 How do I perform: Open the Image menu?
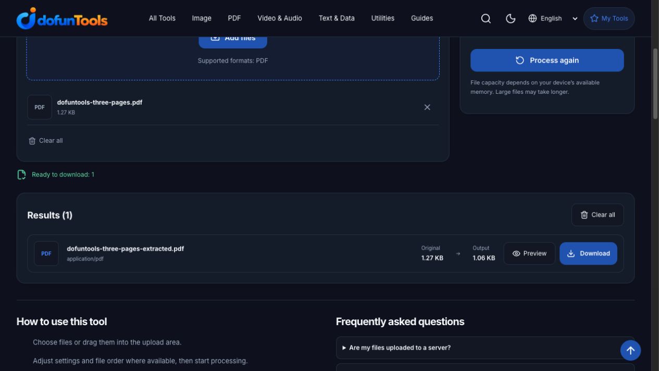(202, 18)
